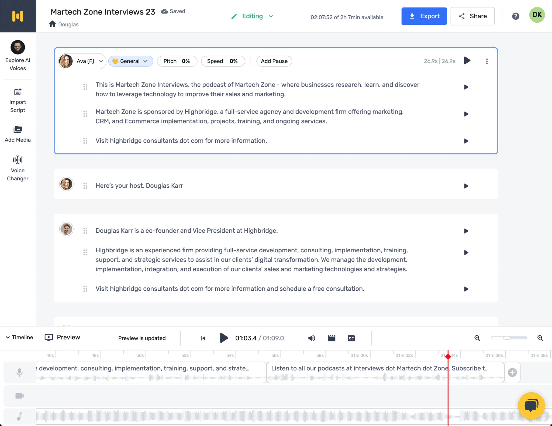The width and height of the screenshot is (552, 426).
Task: Toggle the video clapperboard option
Action: point(331,338)
